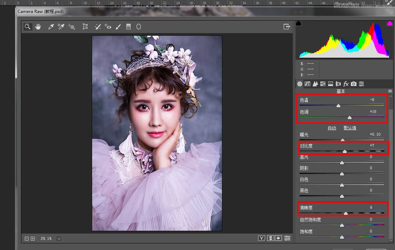Activate the Transform tool
Image resolution: width=395 pixels, height=250 pixels.
(85, 27)
